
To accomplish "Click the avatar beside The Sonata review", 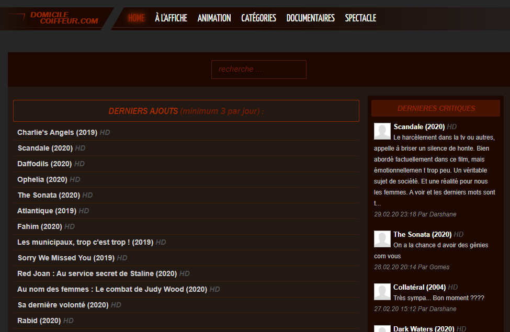I will (x=382, y=239).
